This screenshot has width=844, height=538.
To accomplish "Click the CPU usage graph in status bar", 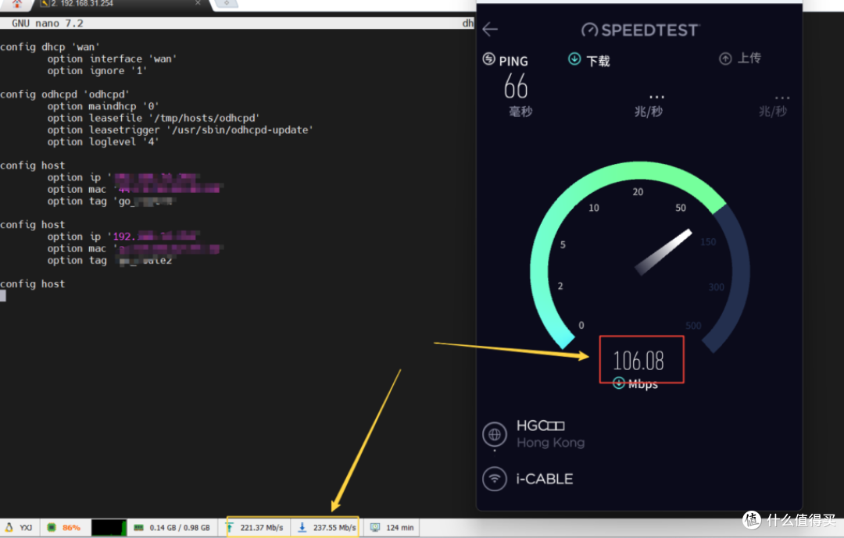I will (109, 527).
